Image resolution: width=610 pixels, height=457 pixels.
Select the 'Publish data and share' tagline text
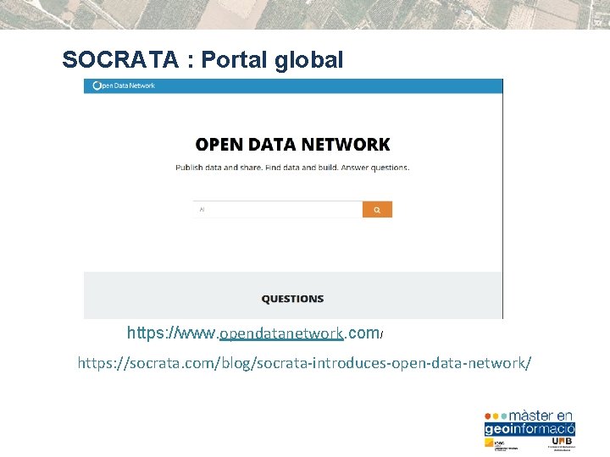[292, 168]
